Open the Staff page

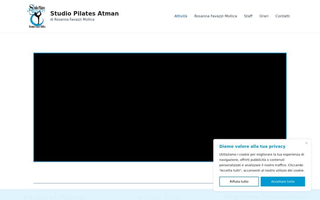(x=248, y=16)
